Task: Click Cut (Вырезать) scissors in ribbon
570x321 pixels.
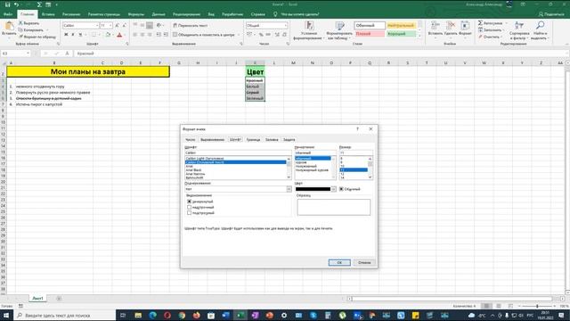Action: (x=29, y=23)
